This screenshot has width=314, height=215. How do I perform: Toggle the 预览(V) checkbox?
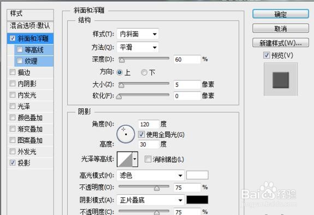coord(266,55)
